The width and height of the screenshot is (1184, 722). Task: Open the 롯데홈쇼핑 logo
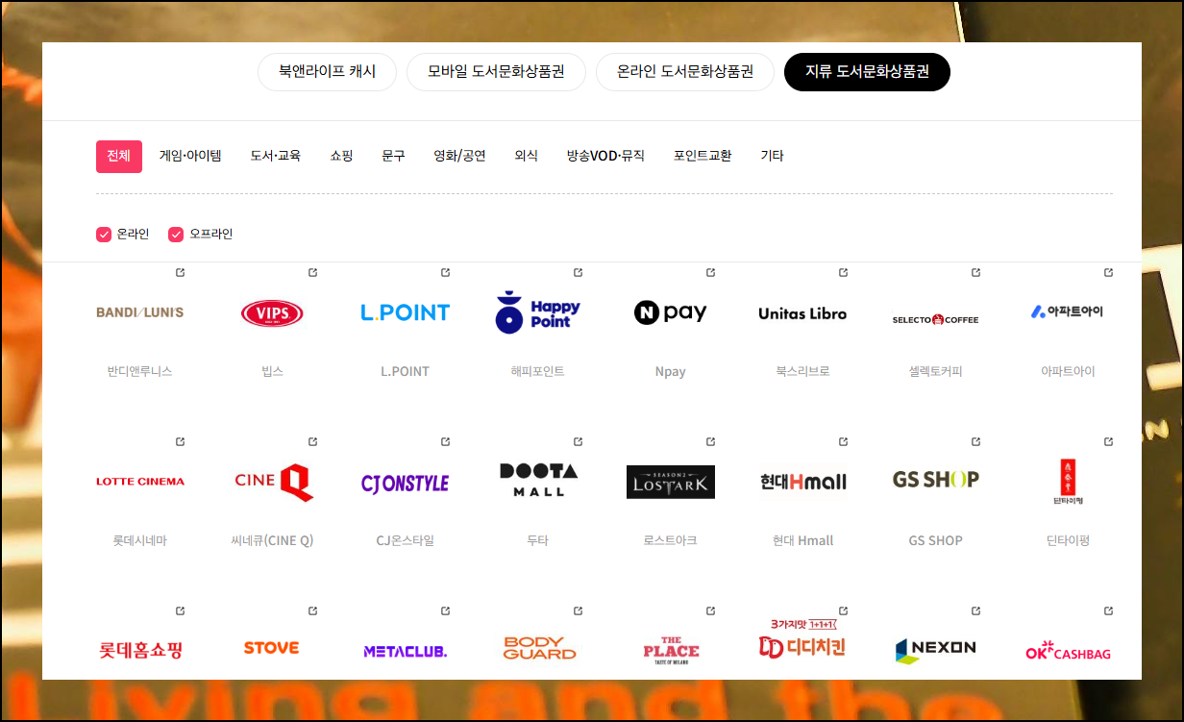(x=140, y=650)
